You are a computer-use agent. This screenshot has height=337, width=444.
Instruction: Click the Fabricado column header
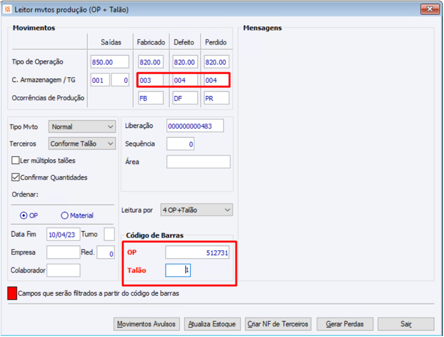coord(151,42)
